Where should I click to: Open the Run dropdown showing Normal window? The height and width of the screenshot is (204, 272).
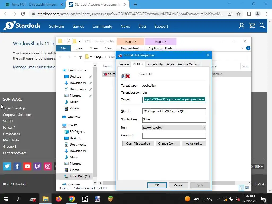(174, 128)
